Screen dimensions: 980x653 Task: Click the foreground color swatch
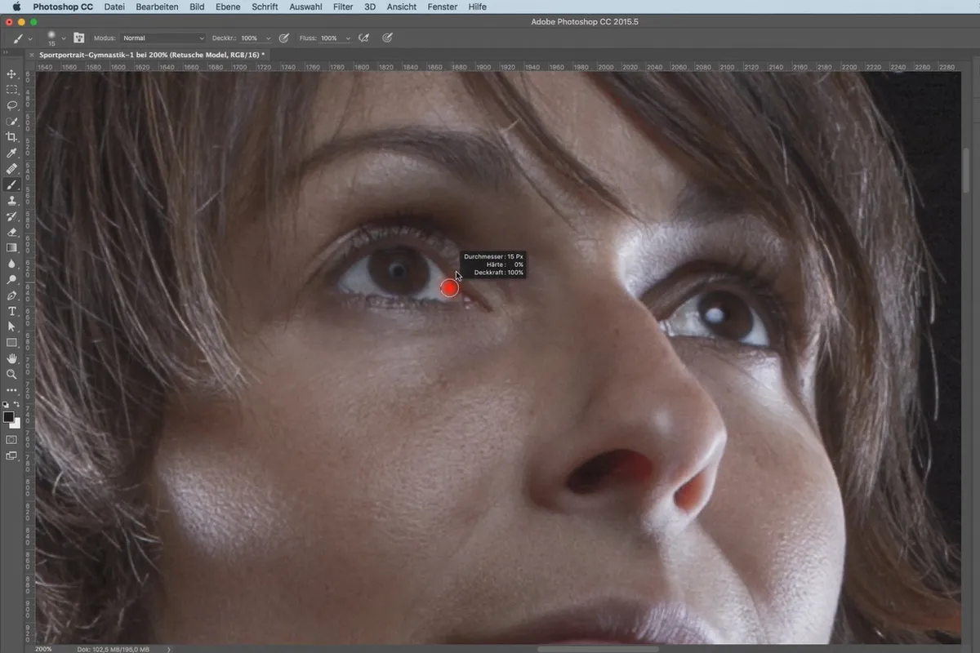pyautogui.click(x=9, y=417)
